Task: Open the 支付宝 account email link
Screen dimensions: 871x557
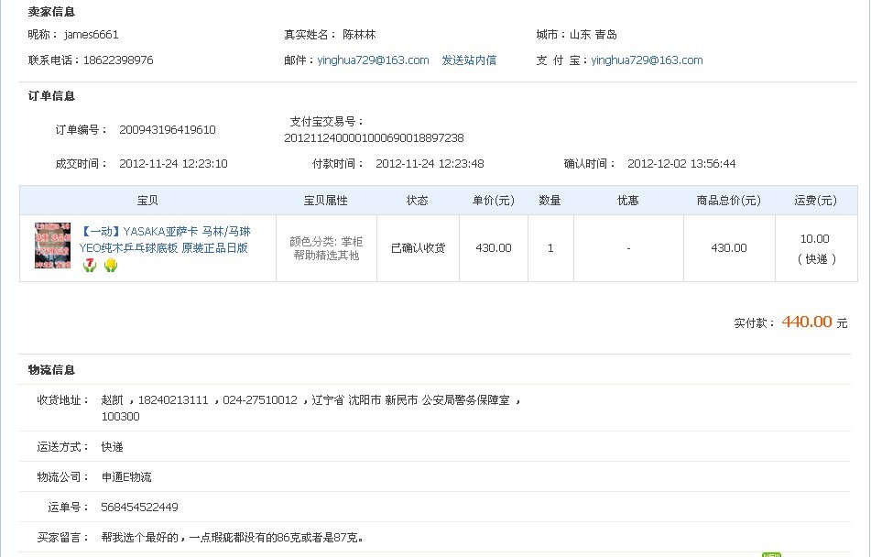Action: coord(647,60)
